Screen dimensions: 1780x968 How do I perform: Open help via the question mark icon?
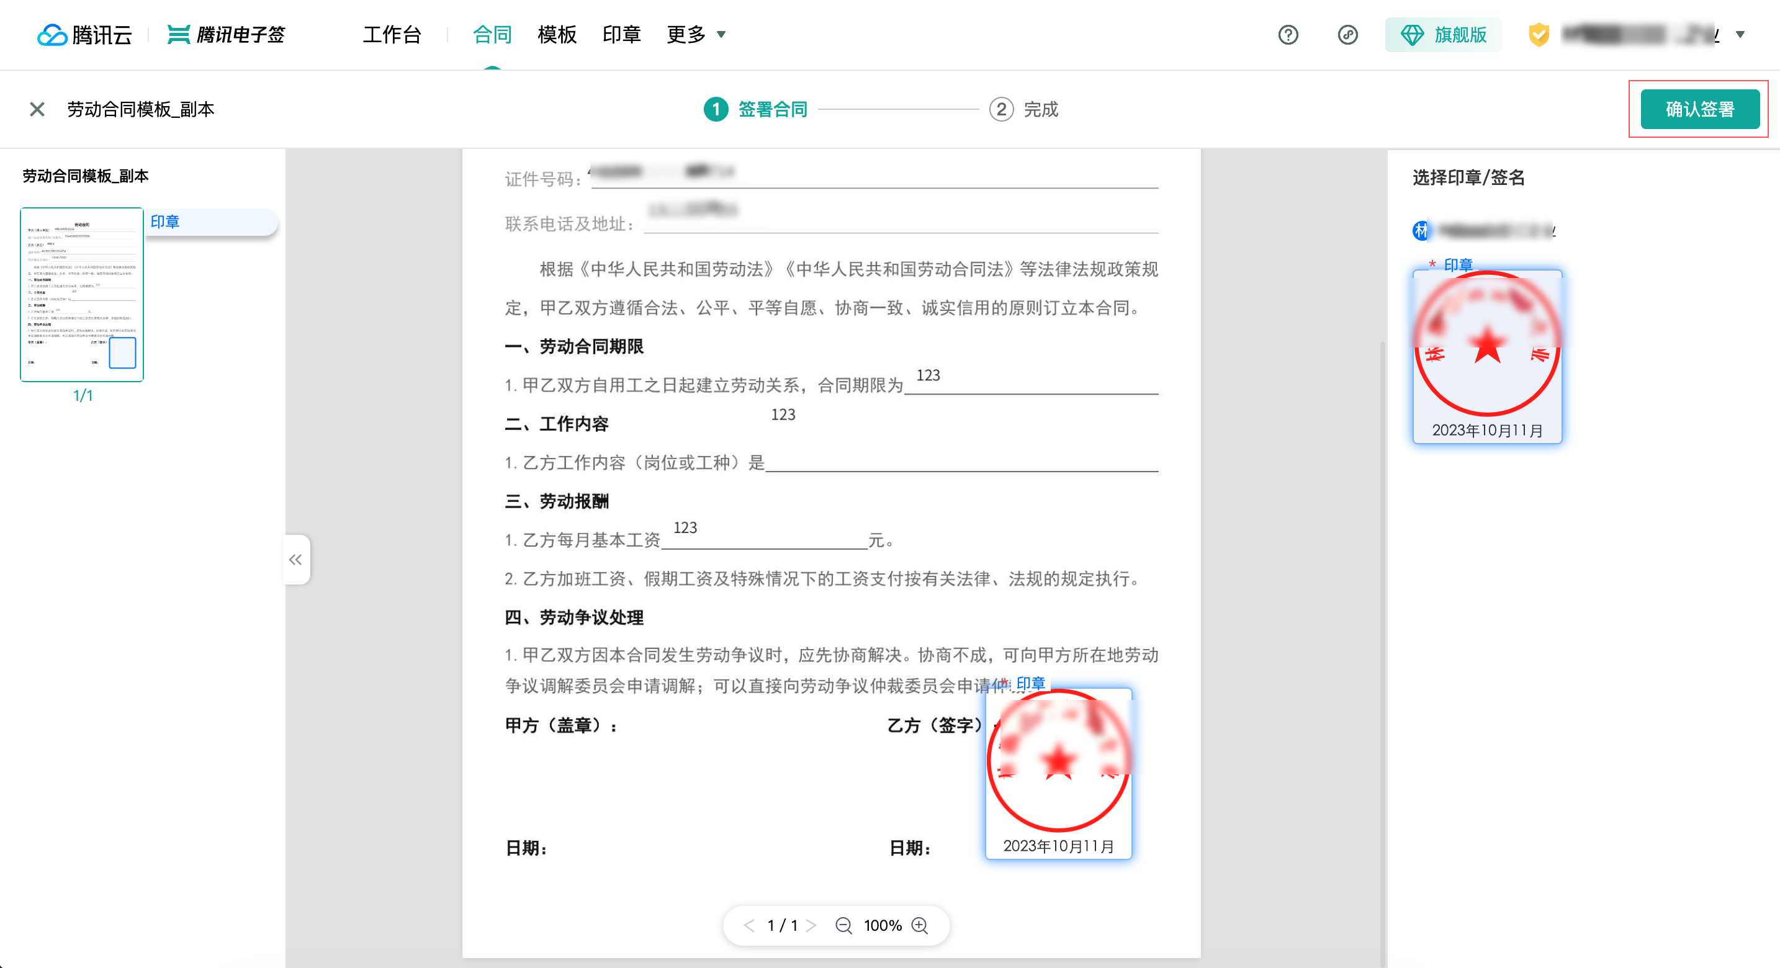tap(1287, 35)
